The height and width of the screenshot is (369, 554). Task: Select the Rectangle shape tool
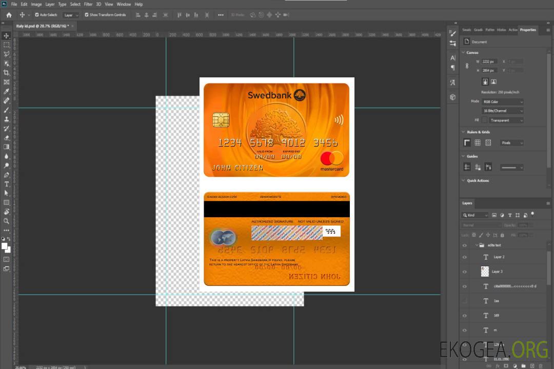point(6,202)
